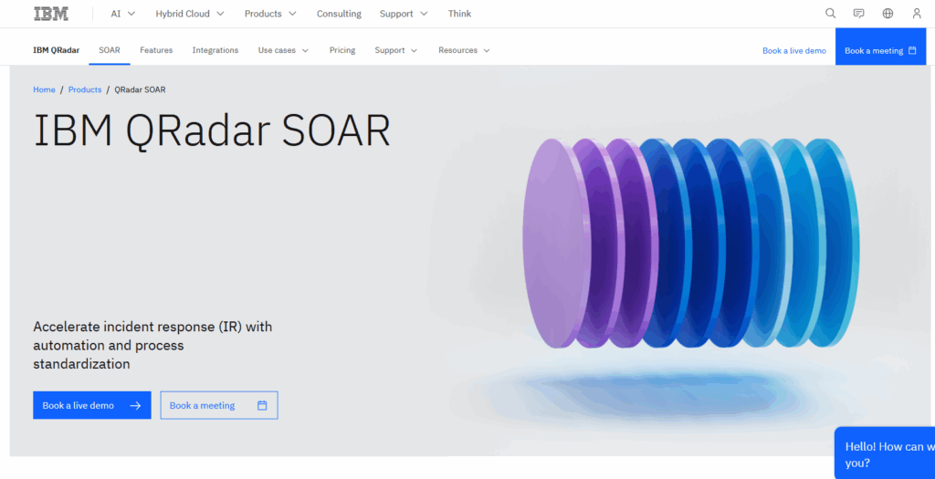The width and height of the screenshot is (935, 479).
Task: Expand the Resources dropdown
Action: (x=464, y=50)
